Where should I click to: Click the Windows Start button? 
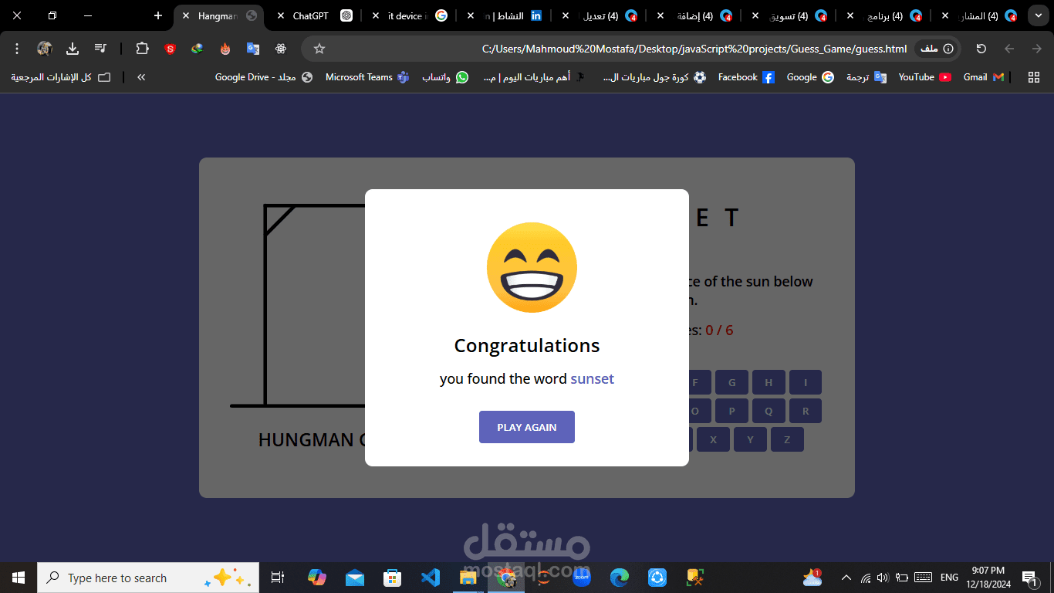(19, 578)
